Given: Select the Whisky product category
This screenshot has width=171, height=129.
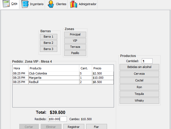Looking at the screenshot, I should pyautogui.click(x=139, y=101).
